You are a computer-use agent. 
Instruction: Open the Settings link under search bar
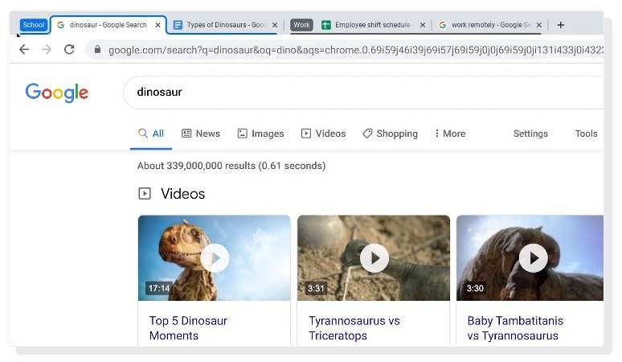[530, 134]
